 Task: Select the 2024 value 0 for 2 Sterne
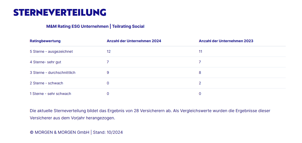[x=108, y=83]
